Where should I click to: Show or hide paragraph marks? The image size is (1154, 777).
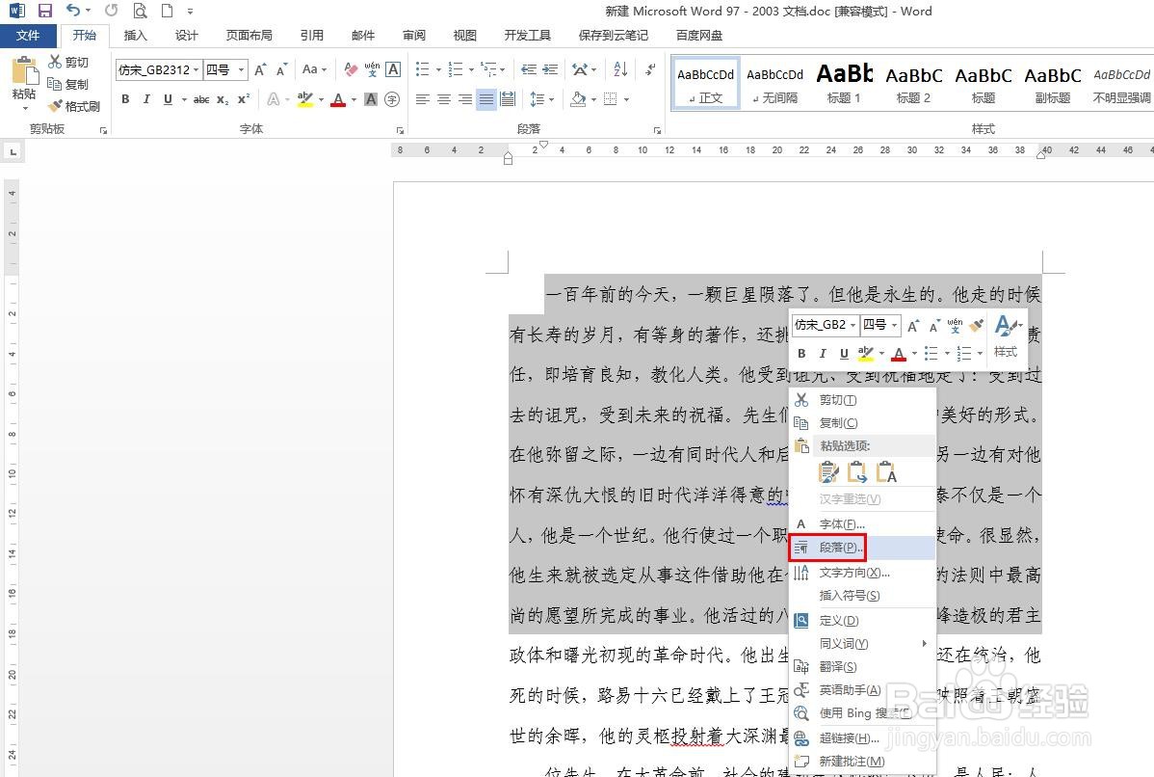[650, 69]
